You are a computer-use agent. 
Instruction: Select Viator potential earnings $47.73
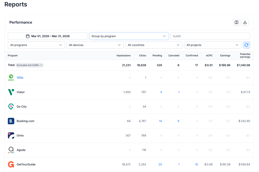coord(245,92)
